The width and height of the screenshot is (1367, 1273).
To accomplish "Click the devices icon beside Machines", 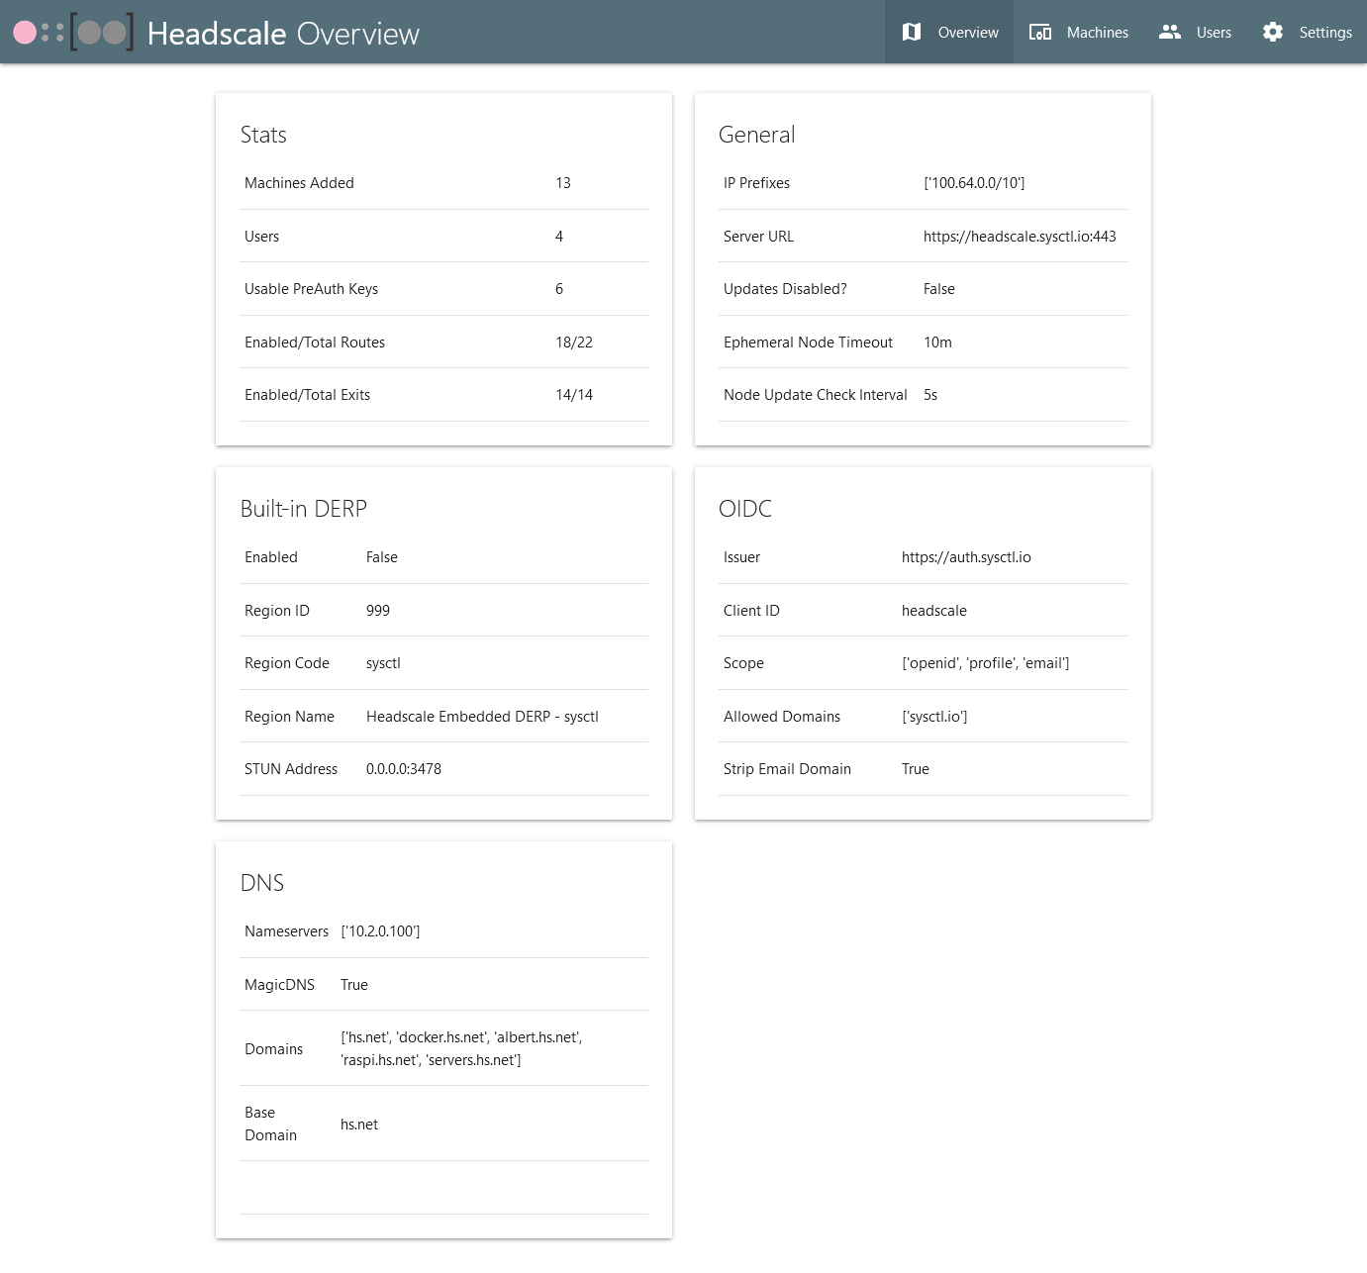I will [1040, 33].
